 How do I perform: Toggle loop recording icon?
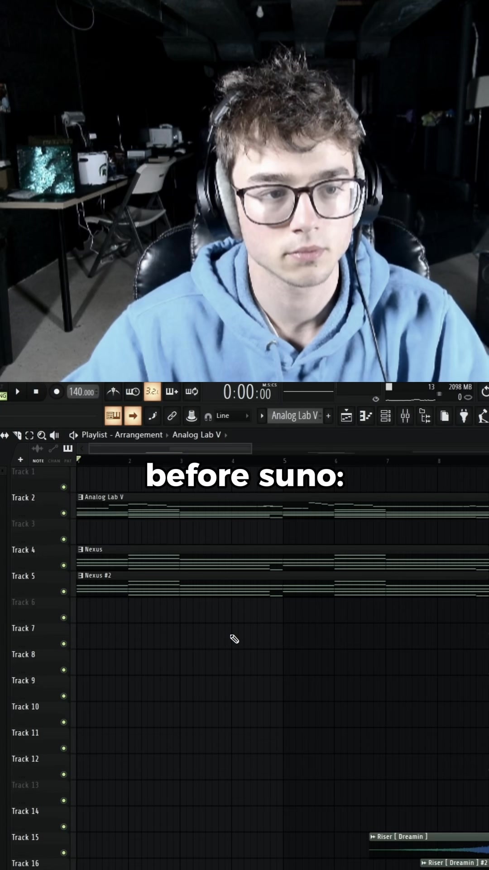pyautogui.click(x=192, y=391)
